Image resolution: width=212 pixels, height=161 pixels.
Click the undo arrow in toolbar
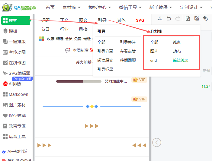tap(169, 19)
